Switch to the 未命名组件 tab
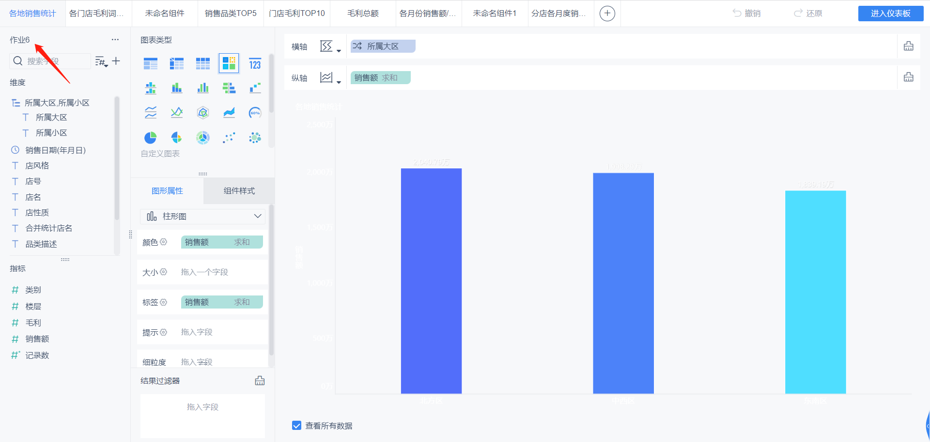Image resolution: width=930 pixels, height=442 pixels. click(x=165, y=13)
